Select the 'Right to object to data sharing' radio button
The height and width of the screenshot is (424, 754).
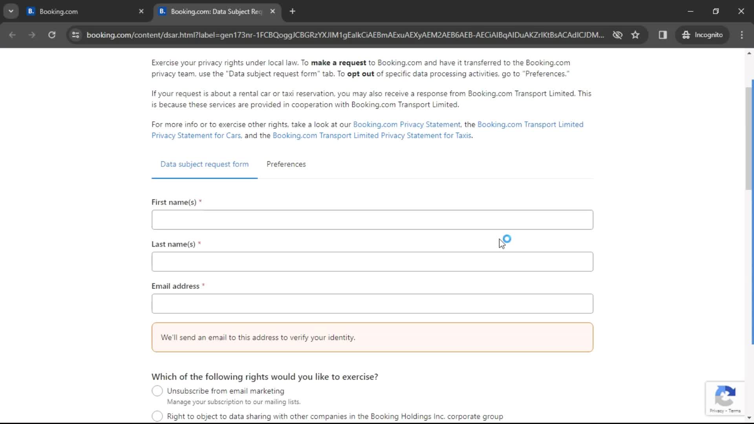click(x=157, y=416)
